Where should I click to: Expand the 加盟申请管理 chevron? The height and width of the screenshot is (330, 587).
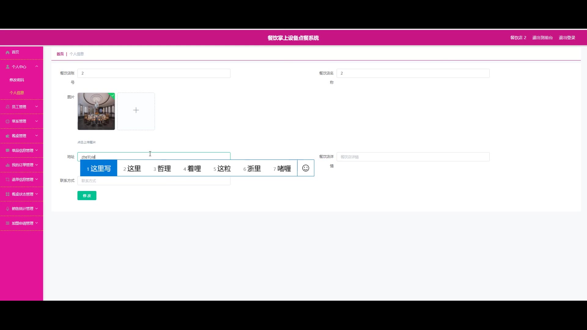point(37,223)
